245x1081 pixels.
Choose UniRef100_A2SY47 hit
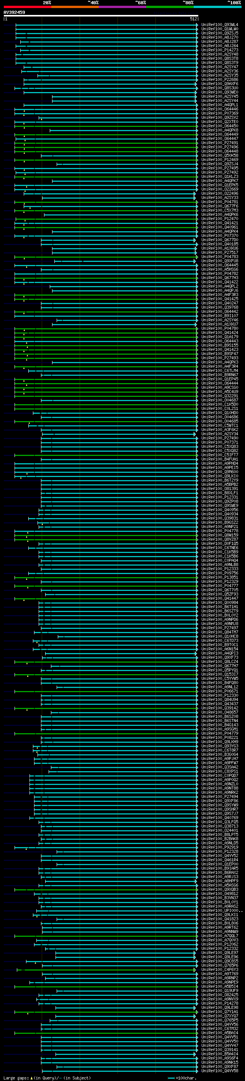coord(220,67)
